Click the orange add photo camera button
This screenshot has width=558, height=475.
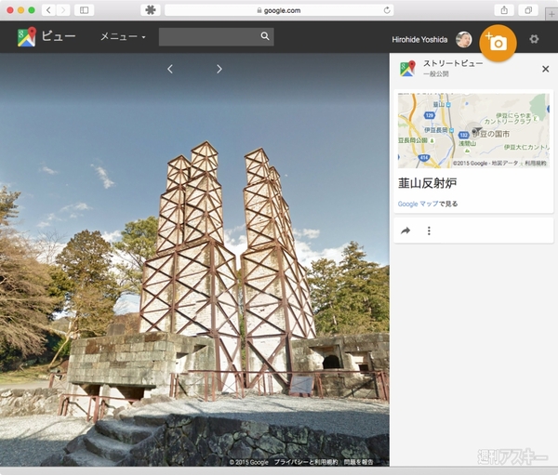click(x=498, y=43)
